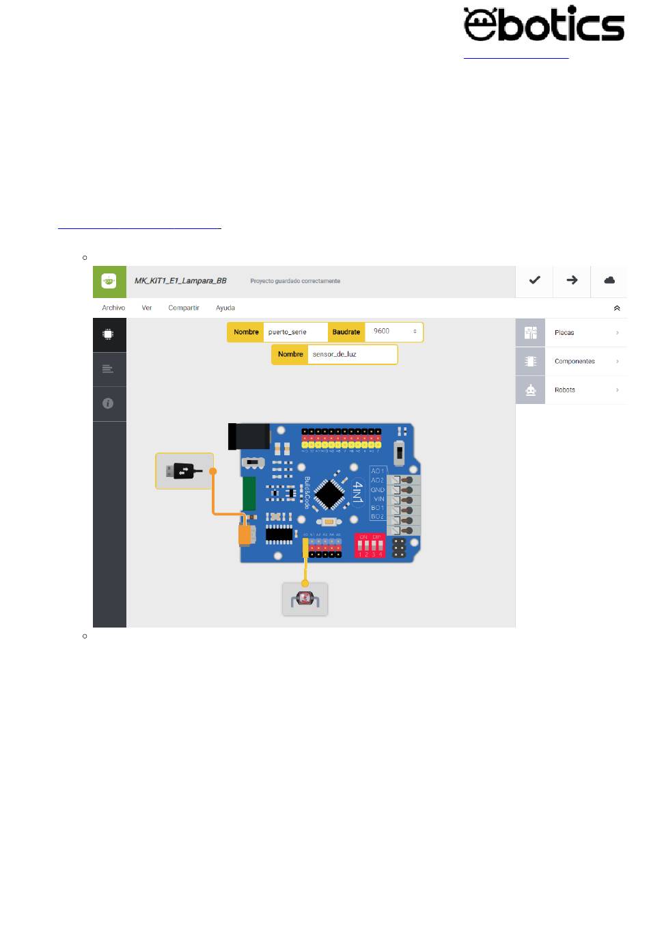The image size is (649, 942).
Task: Click the Robots robot-head icon
Action: pyautogui.click(x=531, y=390)
